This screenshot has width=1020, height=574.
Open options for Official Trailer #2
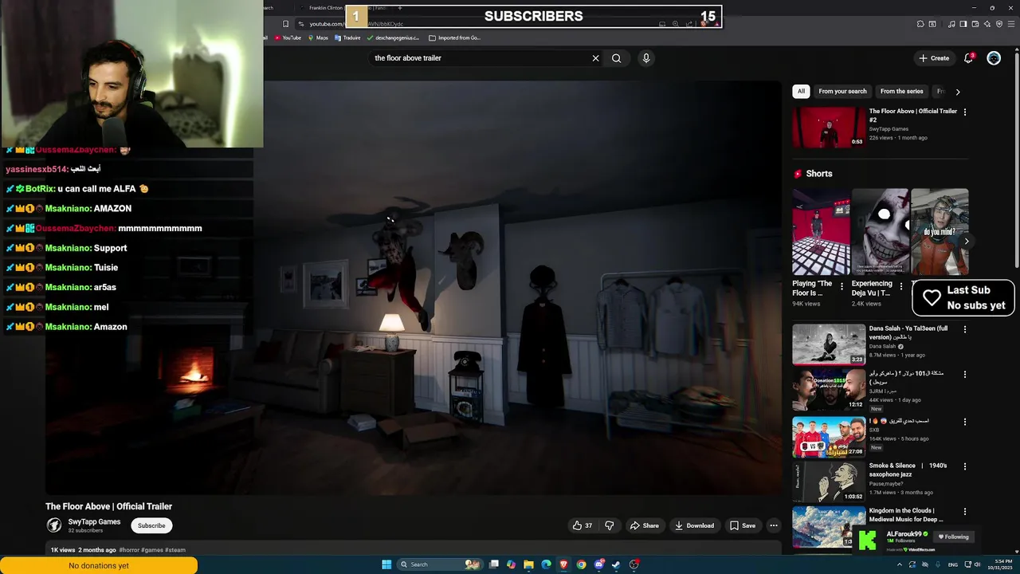pyautogui.click(x=965, y=112)
